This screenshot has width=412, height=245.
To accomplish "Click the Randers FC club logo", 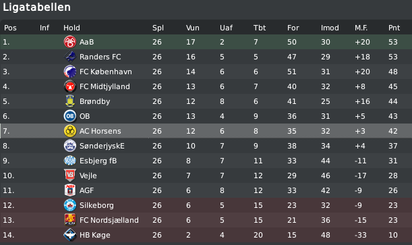I will pos(70,57).
